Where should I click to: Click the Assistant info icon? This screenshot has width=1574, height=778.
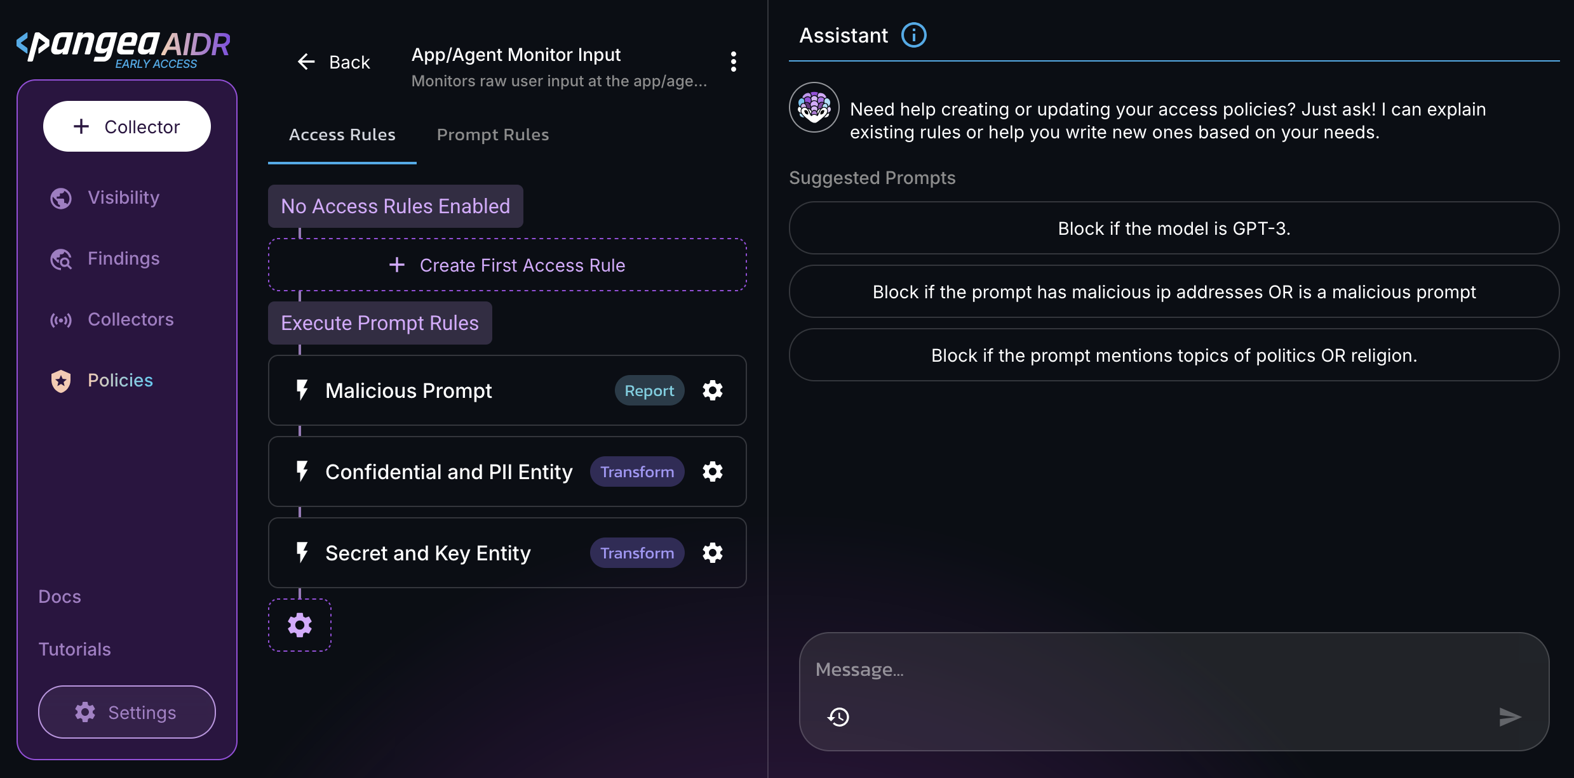click(913, 35)
